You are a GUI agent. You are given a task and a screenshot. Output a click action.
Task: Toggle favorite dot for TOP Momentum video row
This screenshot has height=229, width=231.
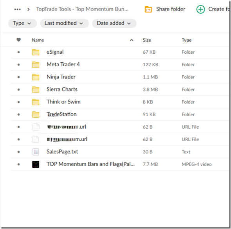point(18,164)
